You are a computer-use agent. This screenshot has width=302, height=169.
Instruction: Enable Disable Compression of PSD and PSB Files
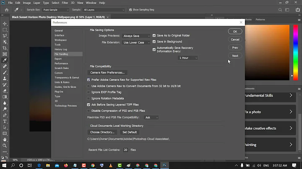pyautogui.click(x=89, y=110)
